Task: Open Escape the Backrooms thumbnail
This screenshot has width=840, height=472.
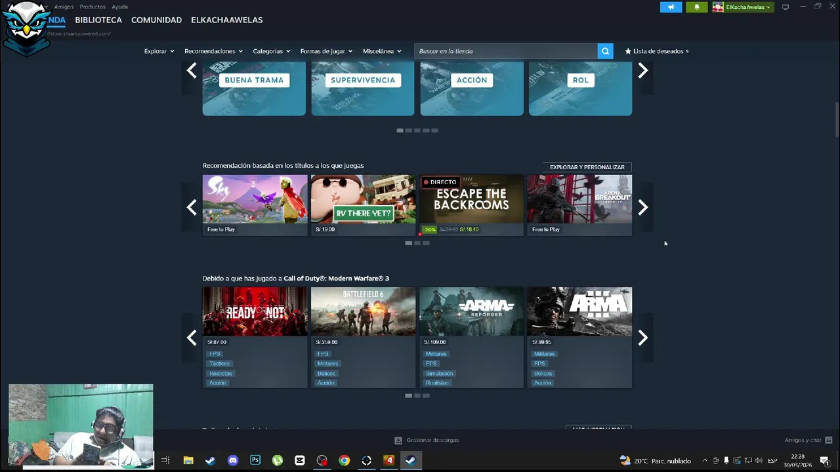Action: (471, 199)
